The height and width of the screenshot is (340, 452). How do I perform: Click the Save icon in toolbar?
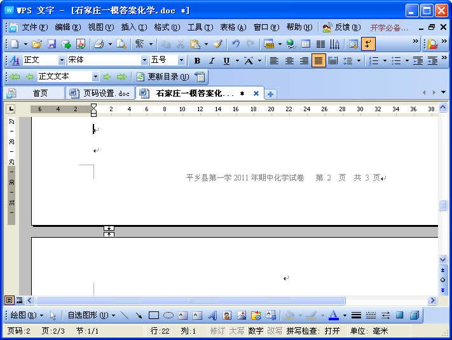coord(51,44)
